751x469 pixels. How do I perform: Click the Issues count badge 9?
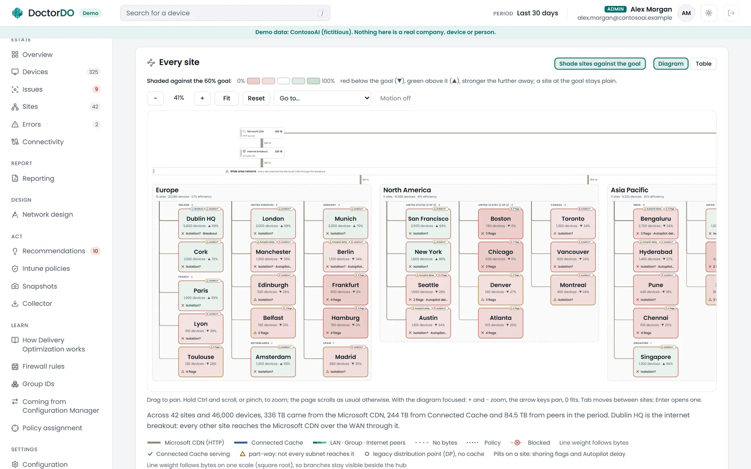(96, 90)
